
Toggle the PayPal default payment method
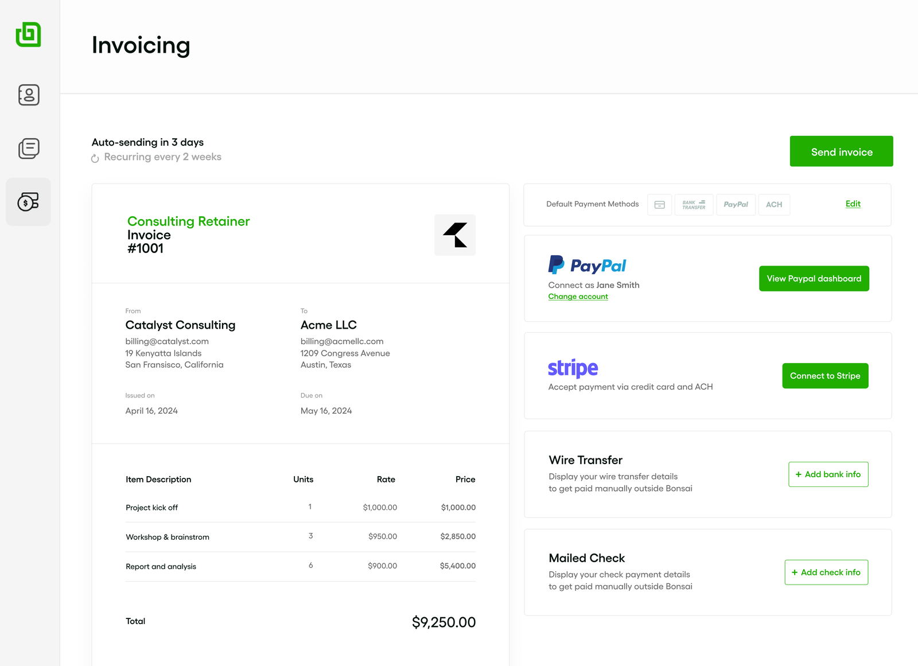(x=736, y=205)
